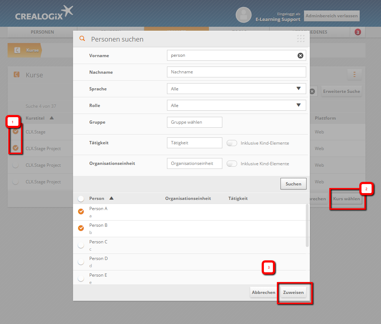The width and height of the screenshot is (381, 324).
Task: Open the PERSONEN menu tab
Action: 42,32
